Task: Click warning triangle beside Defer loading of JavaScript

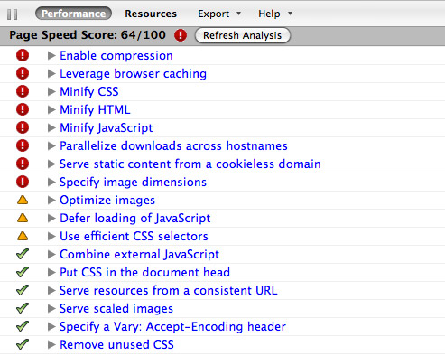Action: [x=23, y=218]
